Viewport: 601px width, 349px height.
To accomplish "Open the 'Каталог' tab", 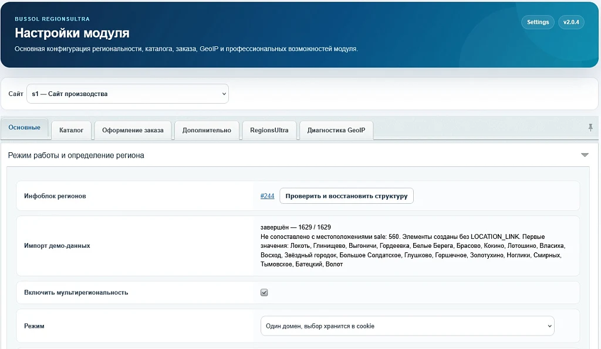I will (x=71, y=131).
